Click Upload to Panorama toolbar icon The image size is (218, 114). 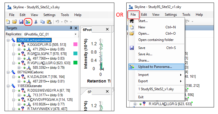point(28,22)
